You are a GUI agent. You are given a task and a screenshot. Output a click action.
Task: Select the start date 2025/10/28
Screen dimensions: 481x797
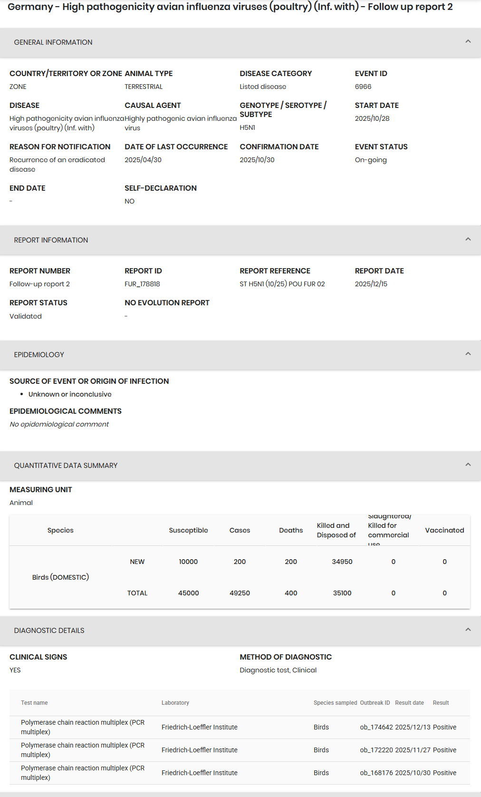tap(372, 118)
